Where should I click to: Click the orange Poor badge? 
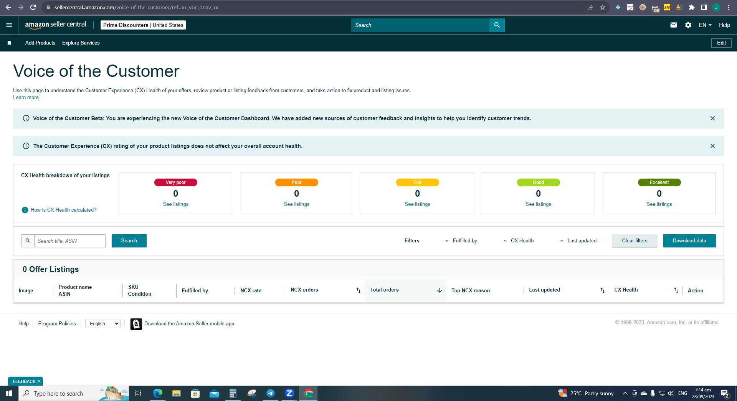click(x=297, y=182)
